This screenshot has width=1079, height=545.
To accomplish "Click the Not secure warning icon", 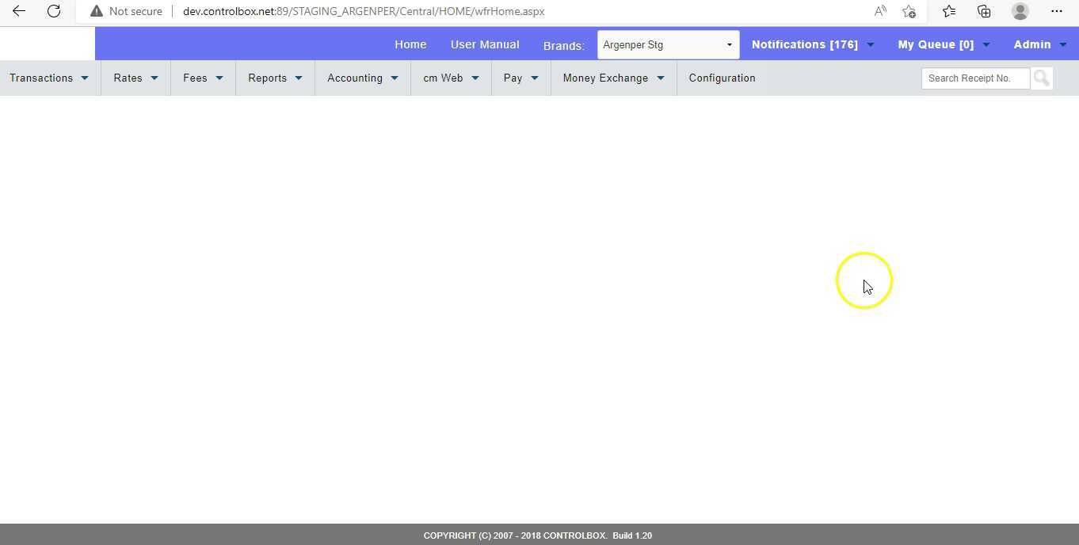I will coord(97,11).
